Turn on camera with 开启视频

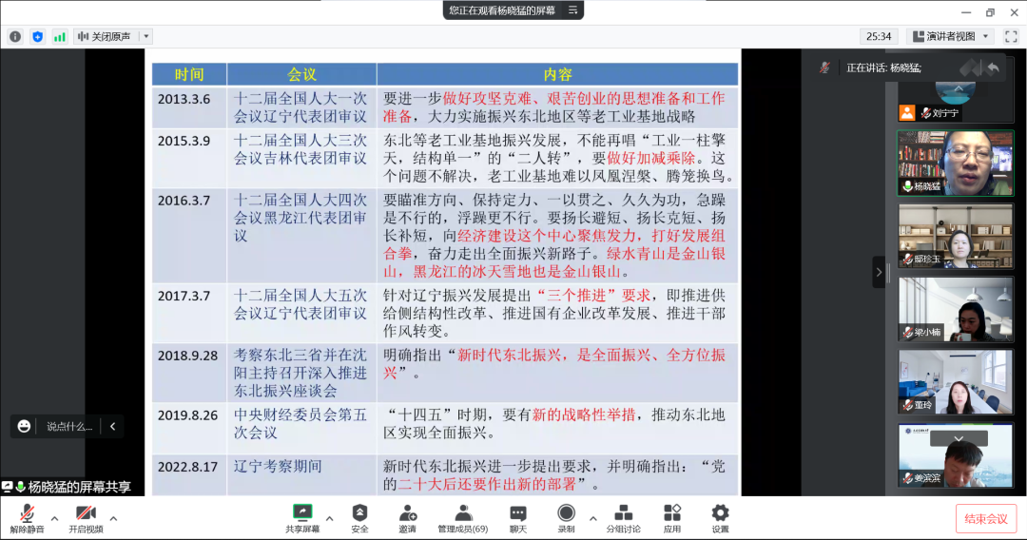click(86, 518)
